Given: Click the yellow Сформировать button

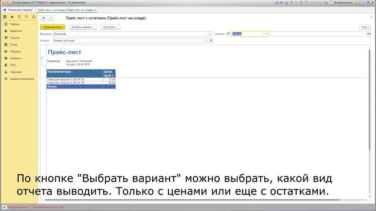Looking at the screenshot, I should (52, 27).
